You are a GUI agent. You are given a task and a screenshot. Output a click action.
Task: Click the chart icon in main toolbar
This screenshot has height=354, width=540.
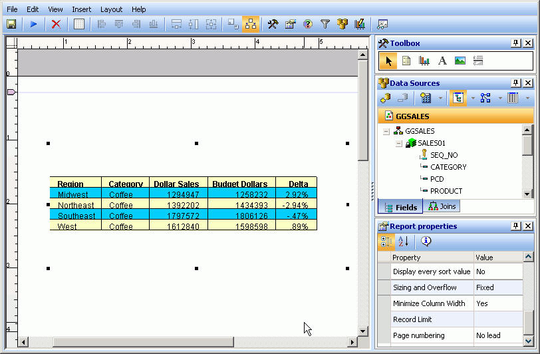[x=360, y=24]
